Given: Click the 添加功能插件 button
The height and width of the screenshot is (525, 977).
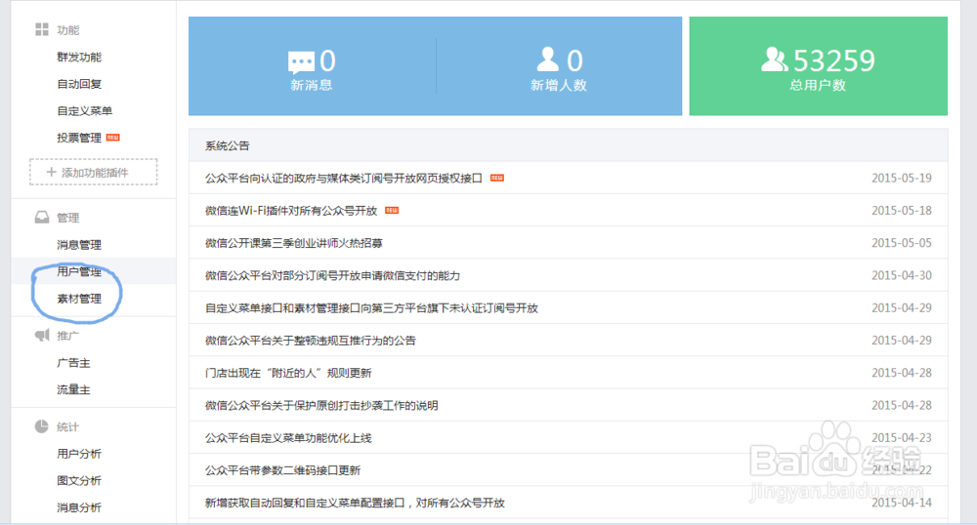Looking at the screenshot, I should (94, 173).
